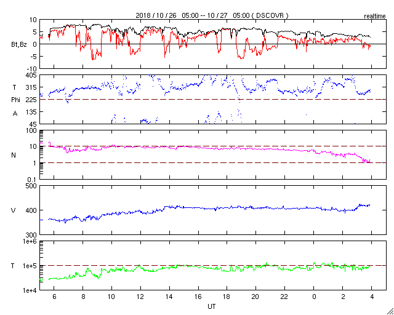Click the 'Phi' axis label

pyautogui.click(x=15, y=100)
